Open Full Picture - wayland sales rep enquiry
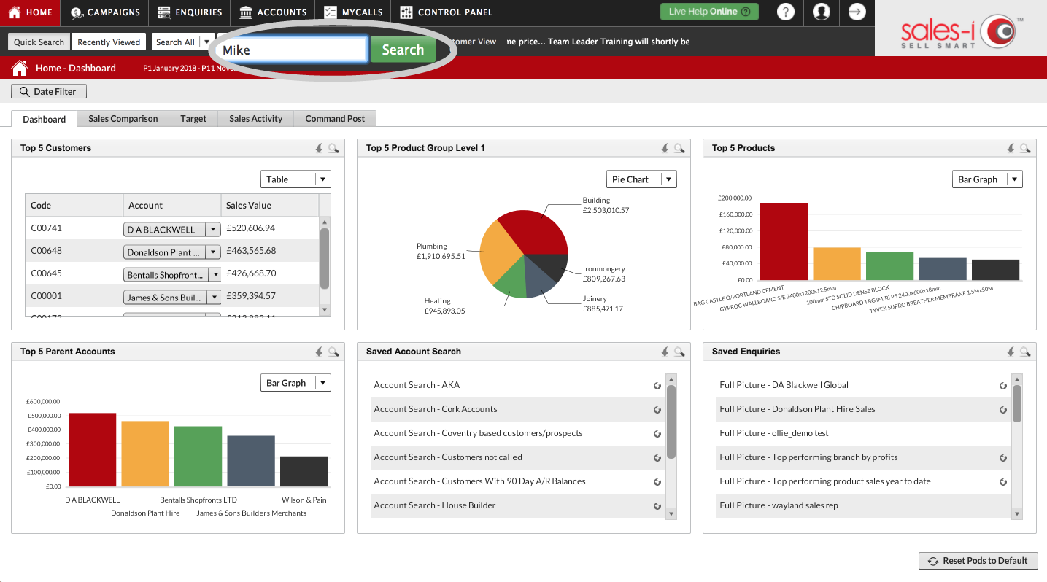The width and height of the screenshot is (1047, 582). 779,505
